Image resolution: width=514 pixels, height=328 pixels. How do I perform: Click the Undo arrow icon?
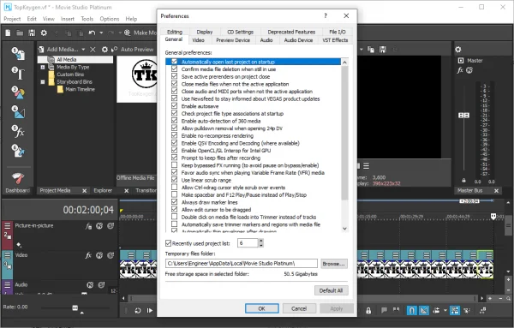click(x=92, y=33)
